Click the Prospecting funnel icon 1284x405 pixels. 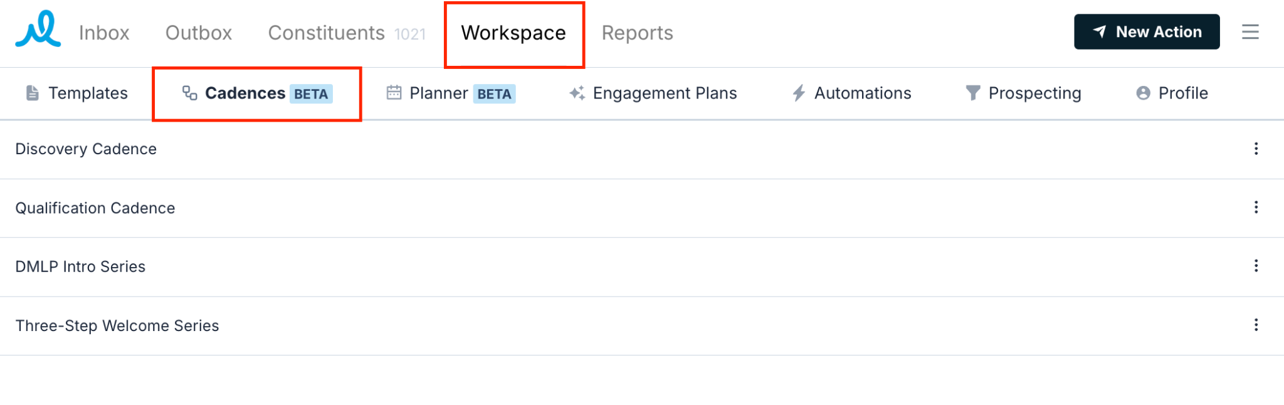tap(972, 93)
